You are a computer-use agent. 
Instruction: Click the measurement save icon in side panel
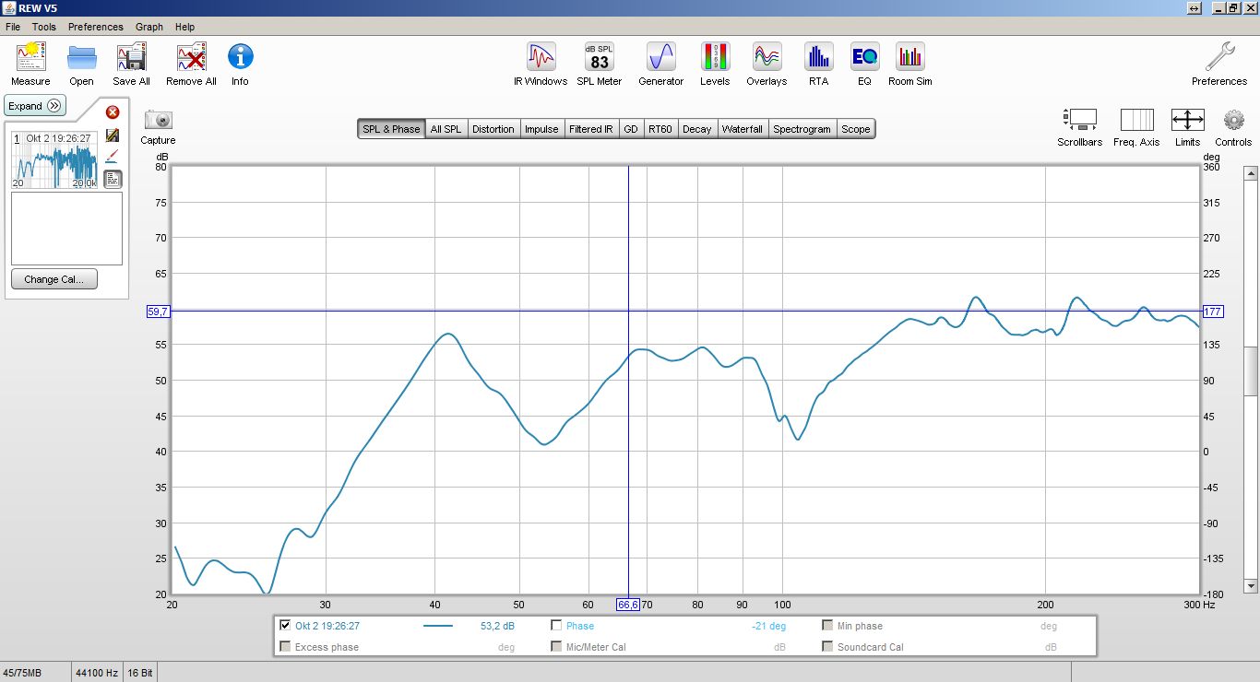(113, 135)
